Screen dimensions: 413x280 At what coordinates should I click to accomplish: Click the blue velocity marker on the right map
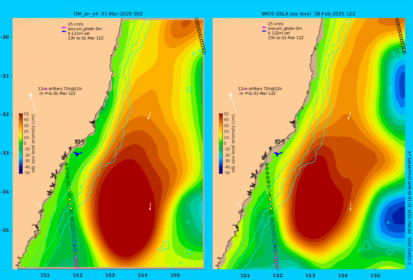(278, 154)
